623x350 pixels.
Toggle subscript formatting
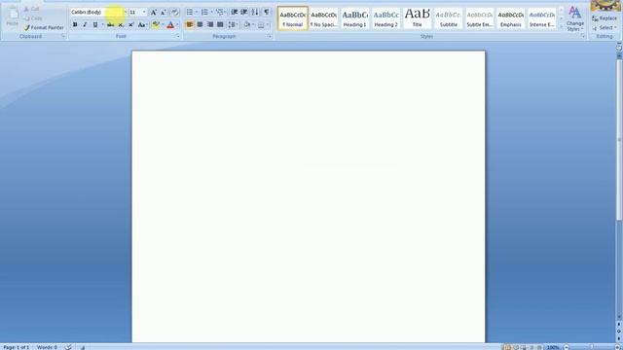point(121,24)
